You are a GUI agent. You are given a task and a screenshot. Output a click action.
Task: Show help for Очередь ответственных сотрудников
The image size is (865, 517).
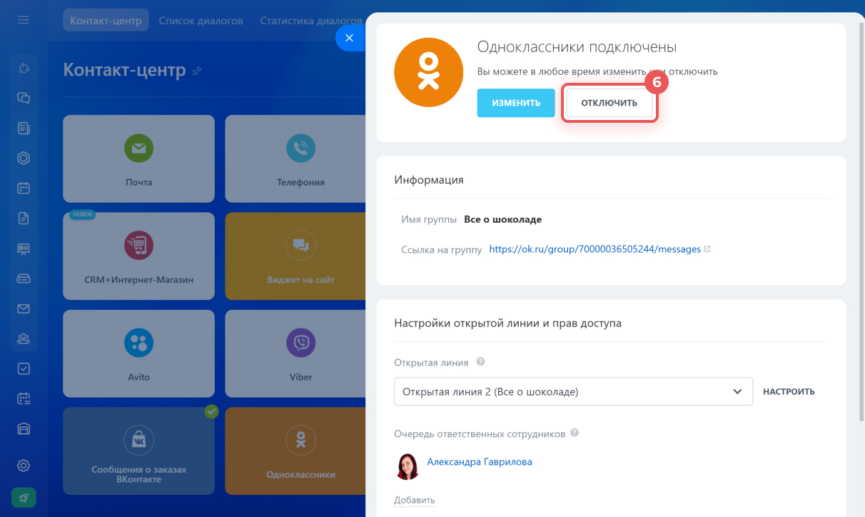pos(575,433)
